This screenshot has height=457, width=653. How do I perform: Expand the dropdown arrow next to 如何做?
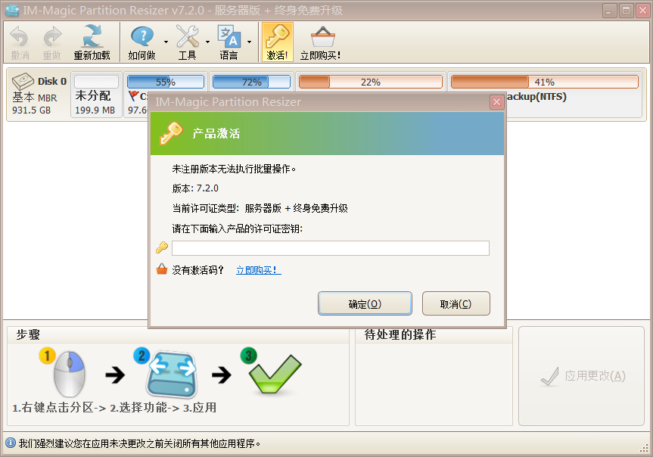pos(166,42)
